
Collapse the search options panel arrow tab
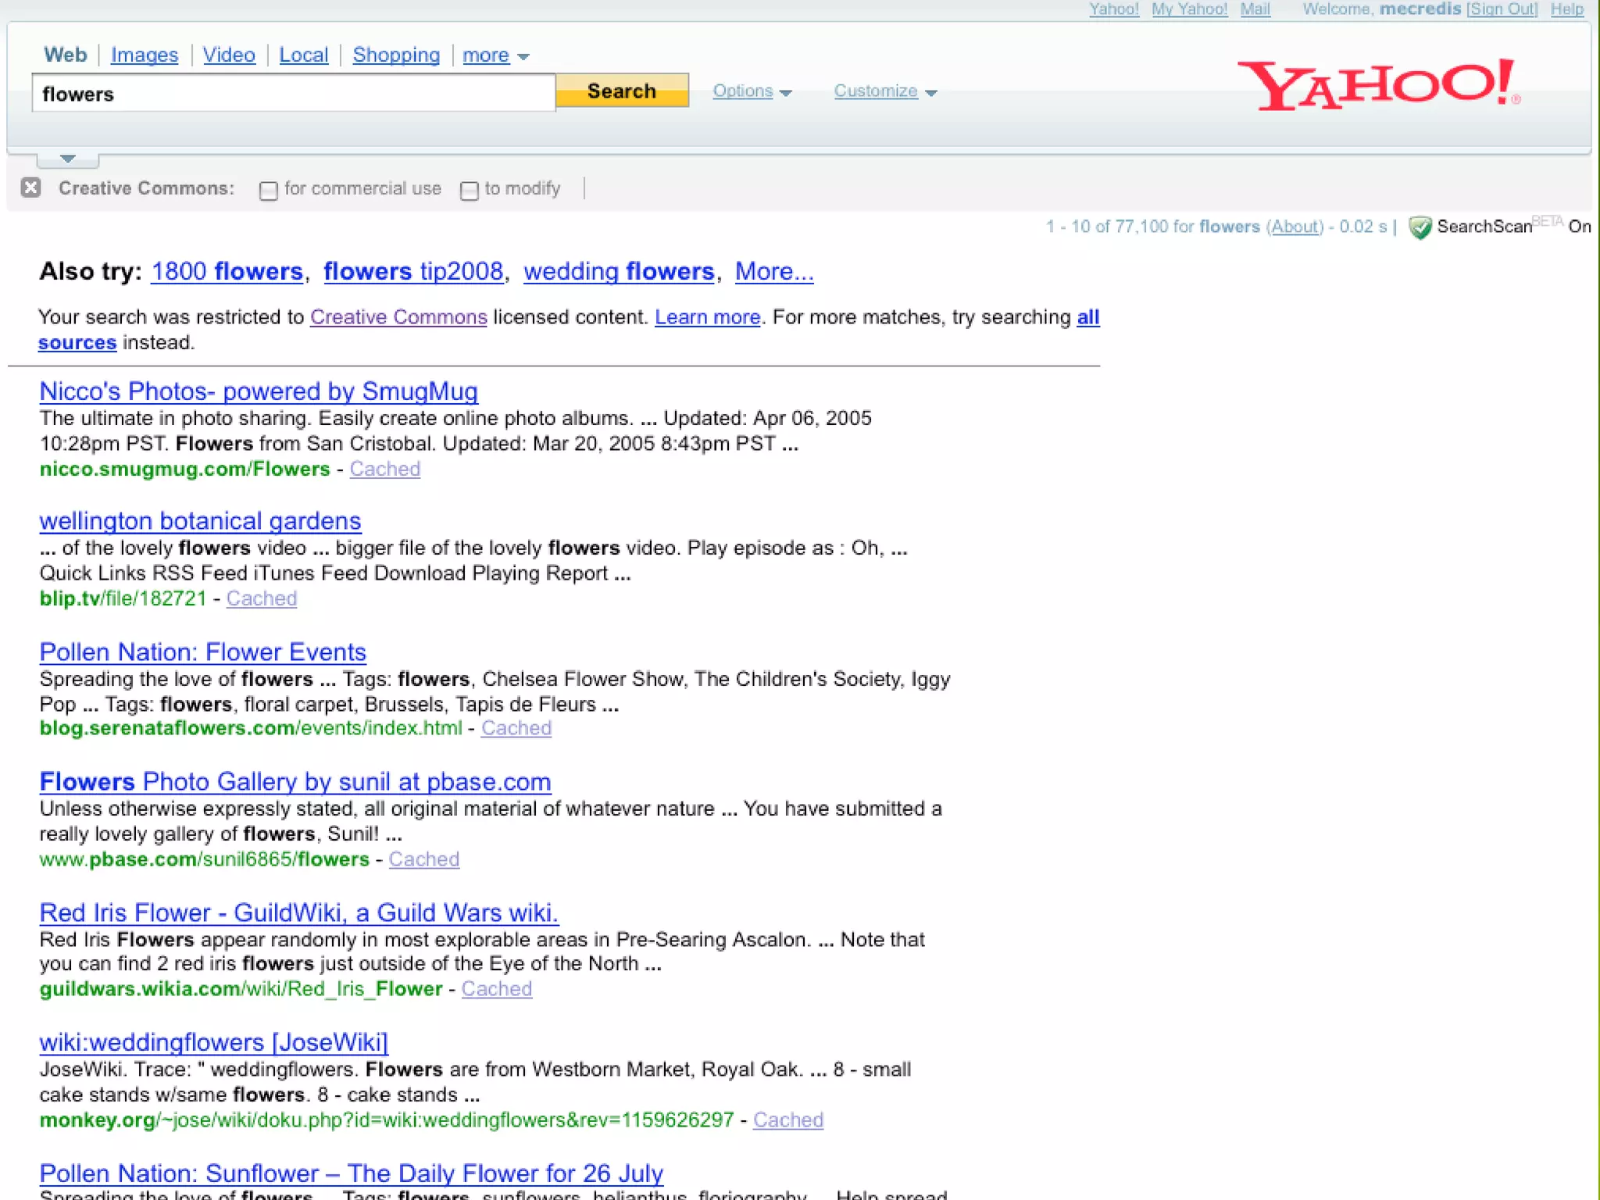68,159
